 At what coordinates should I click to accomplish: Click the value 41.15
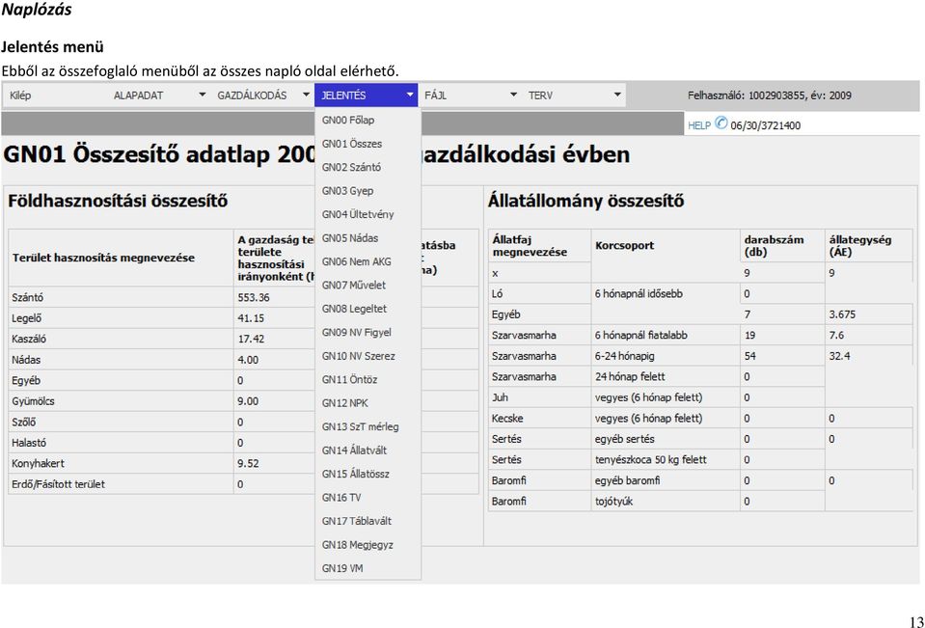tap(252, 318)
